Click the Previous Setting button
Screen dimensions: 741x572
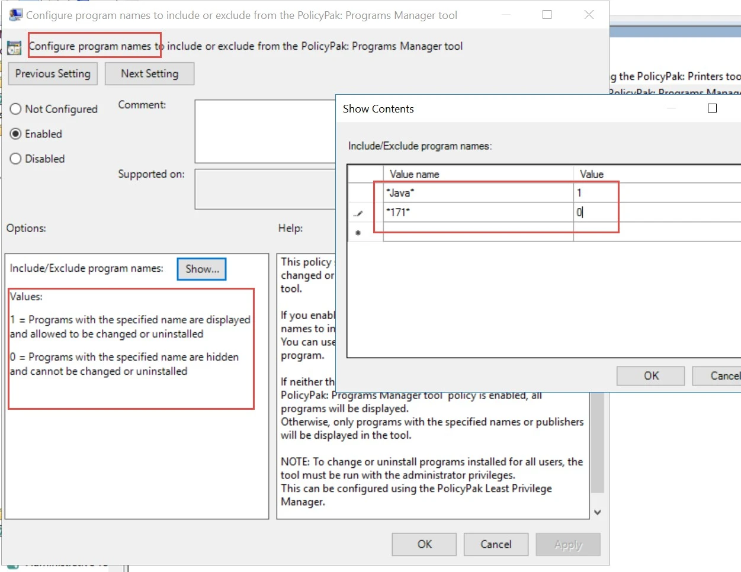(53, 73)
